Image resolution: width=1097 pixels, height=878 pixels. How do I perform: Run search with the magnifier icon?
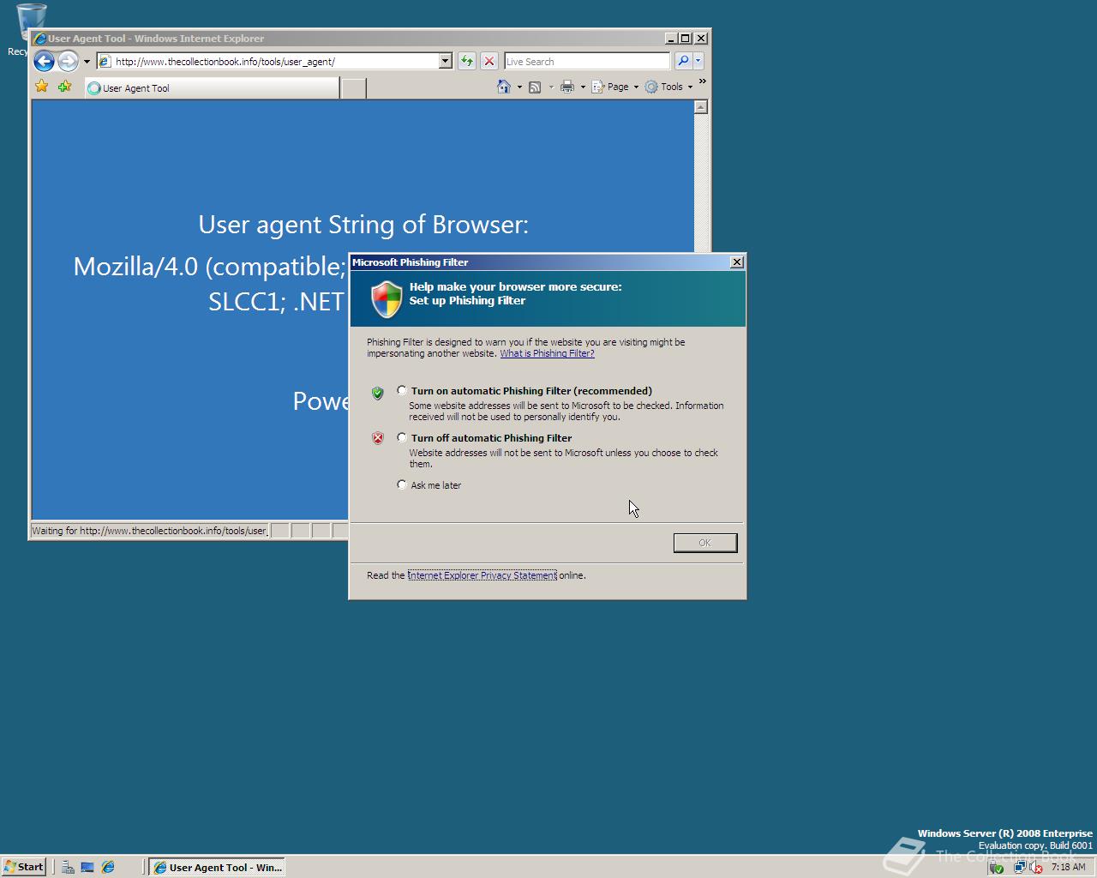[x=683, y=61]
